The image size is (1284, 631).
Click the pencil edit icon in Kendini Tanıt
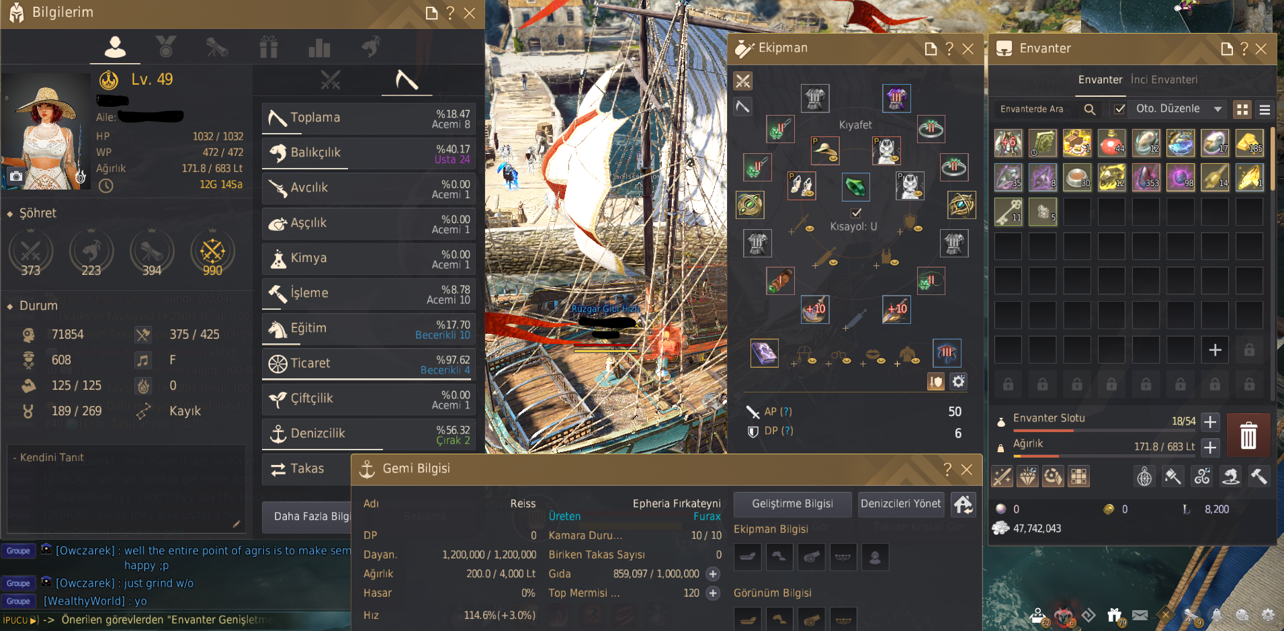click(x=237, y=523)
